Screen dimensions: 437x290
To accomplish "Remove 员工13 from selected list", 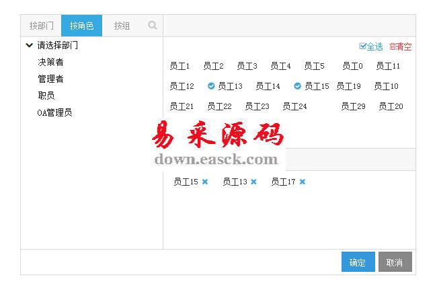I will (x=253, y=182).
